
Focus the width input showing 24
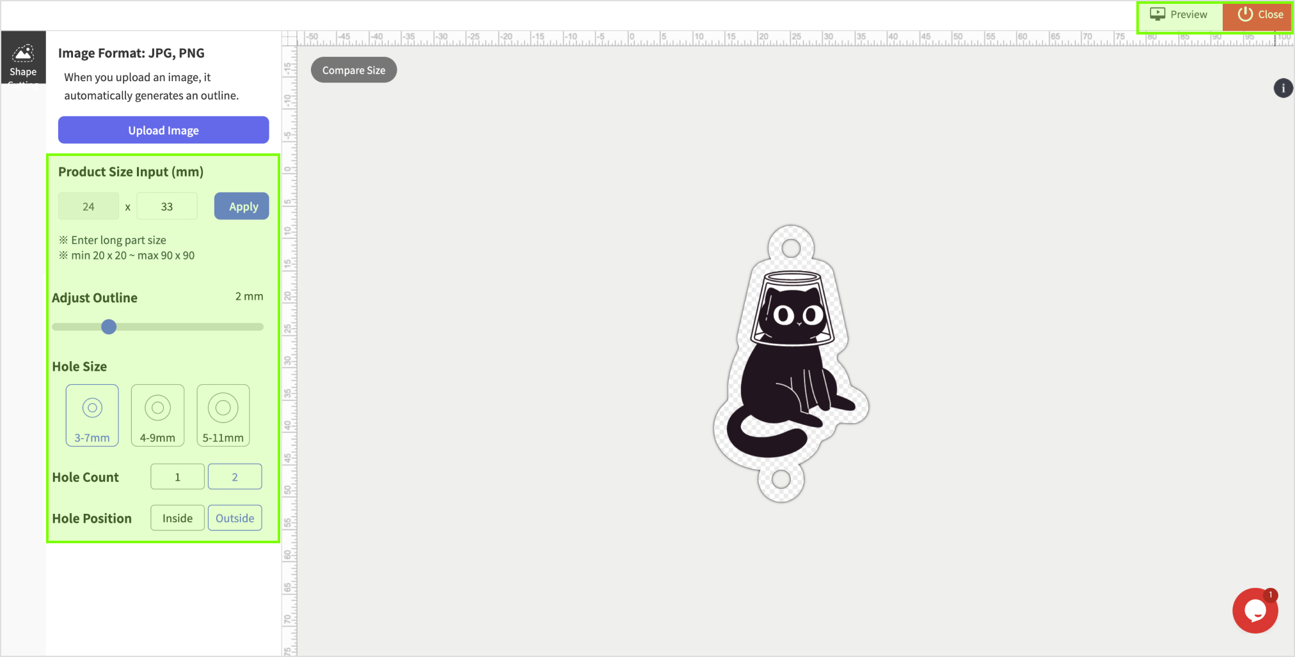pos(88,206)
